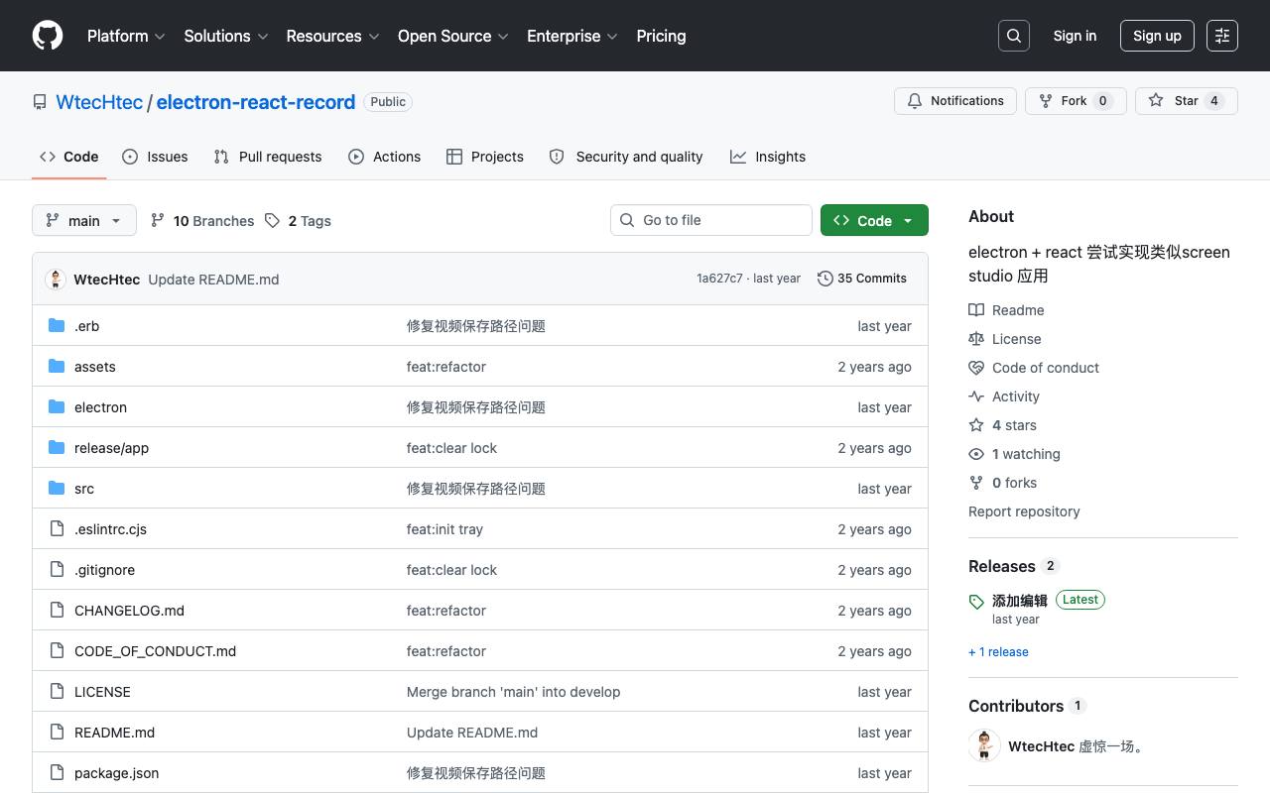Open the LICENSE file name link
This screenshot has height=793, width=1270.
[x=102, y=692]
